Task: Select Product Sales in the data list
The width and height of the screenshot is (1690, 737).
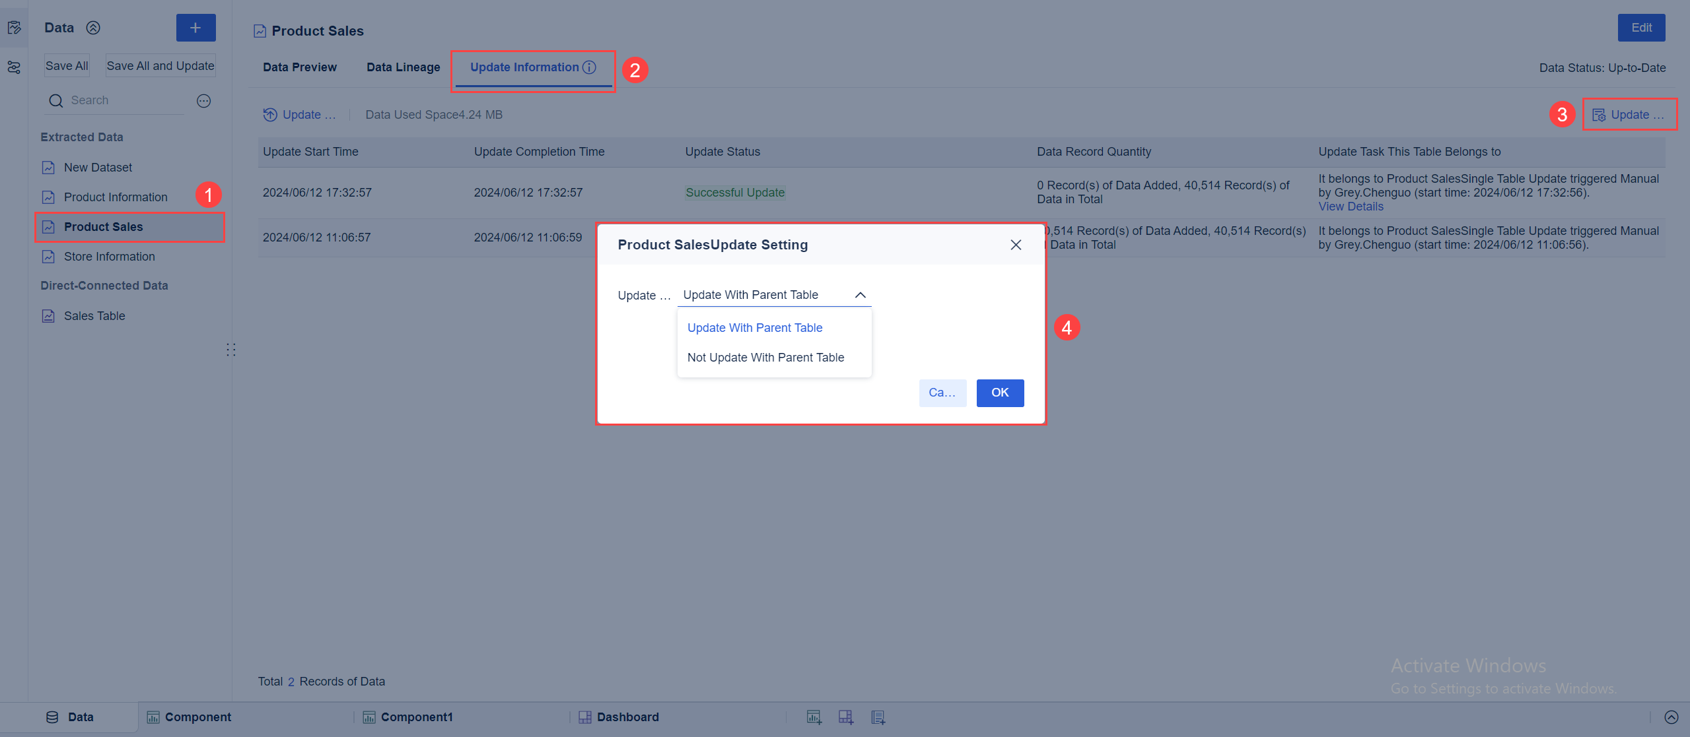Action: click(130, 227)
